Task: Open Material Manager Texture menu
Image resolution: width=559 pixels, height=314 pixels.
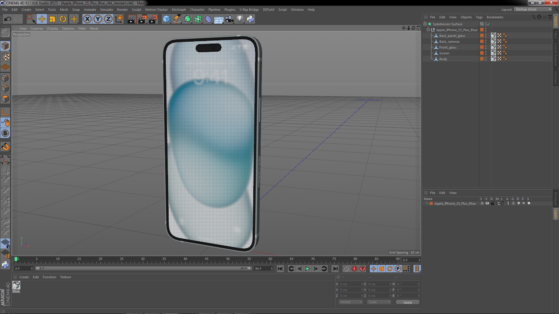Action: click(x=66, y=277)
